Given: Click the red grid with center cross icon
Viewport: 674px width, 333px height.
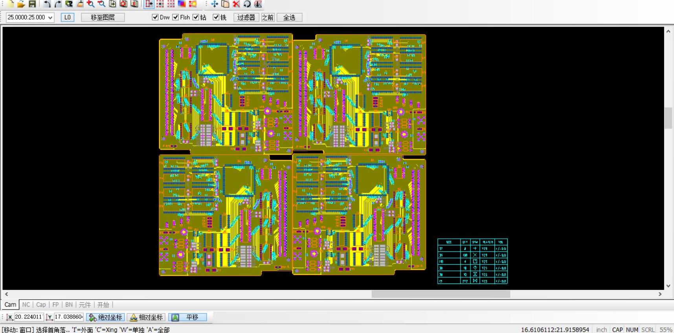Looking at the screenshot, I should point(160,4).
